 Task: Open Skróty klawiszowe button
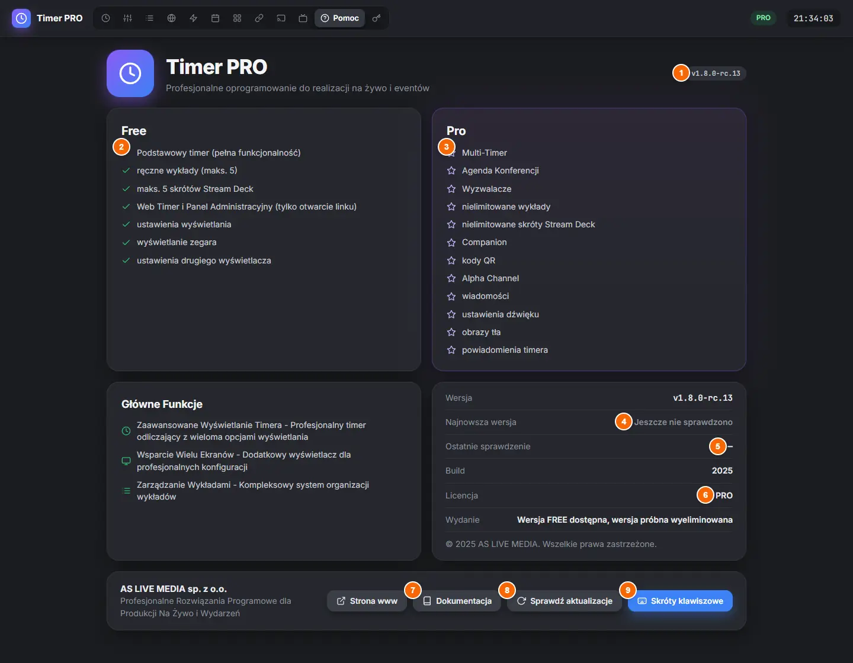[680, 601]
